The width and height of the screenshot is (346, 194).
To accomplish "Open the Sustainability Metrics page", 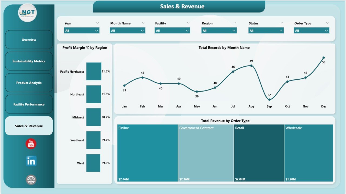I will tap(29, 61).
